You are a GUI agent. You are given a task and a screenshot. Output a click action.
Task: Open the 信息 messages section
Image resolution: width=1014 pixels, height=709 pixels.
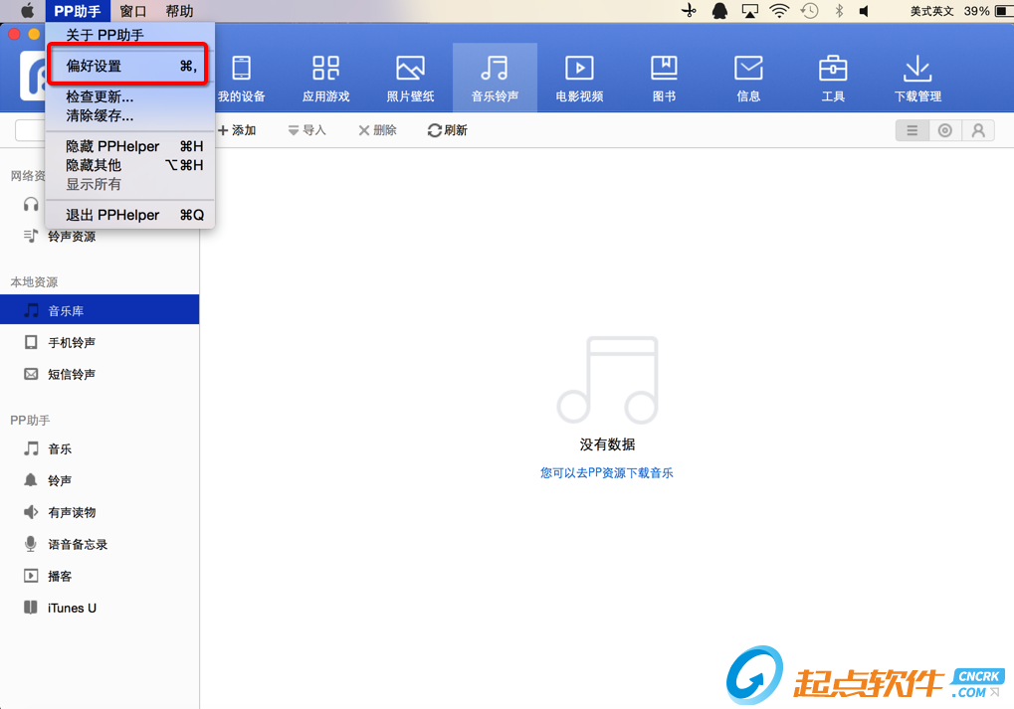coord(748,79)
